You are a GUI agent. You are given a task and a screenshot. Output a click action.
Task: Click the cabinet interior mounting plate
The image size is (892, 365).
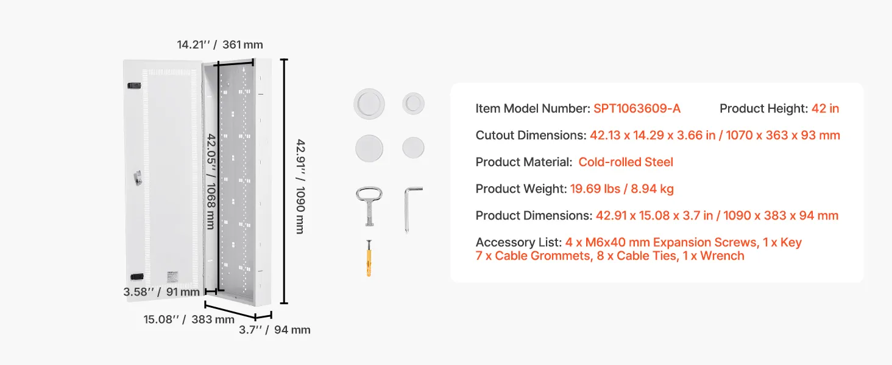tap(236, 180)
